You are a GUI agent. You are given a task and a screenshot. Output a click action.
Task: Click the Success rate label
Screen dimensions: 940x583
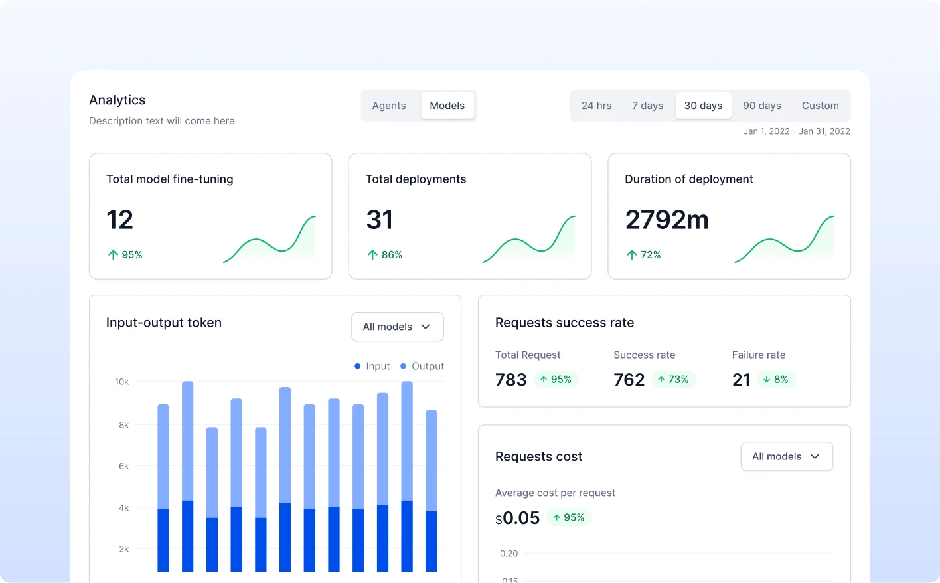(x=645, y=355)
